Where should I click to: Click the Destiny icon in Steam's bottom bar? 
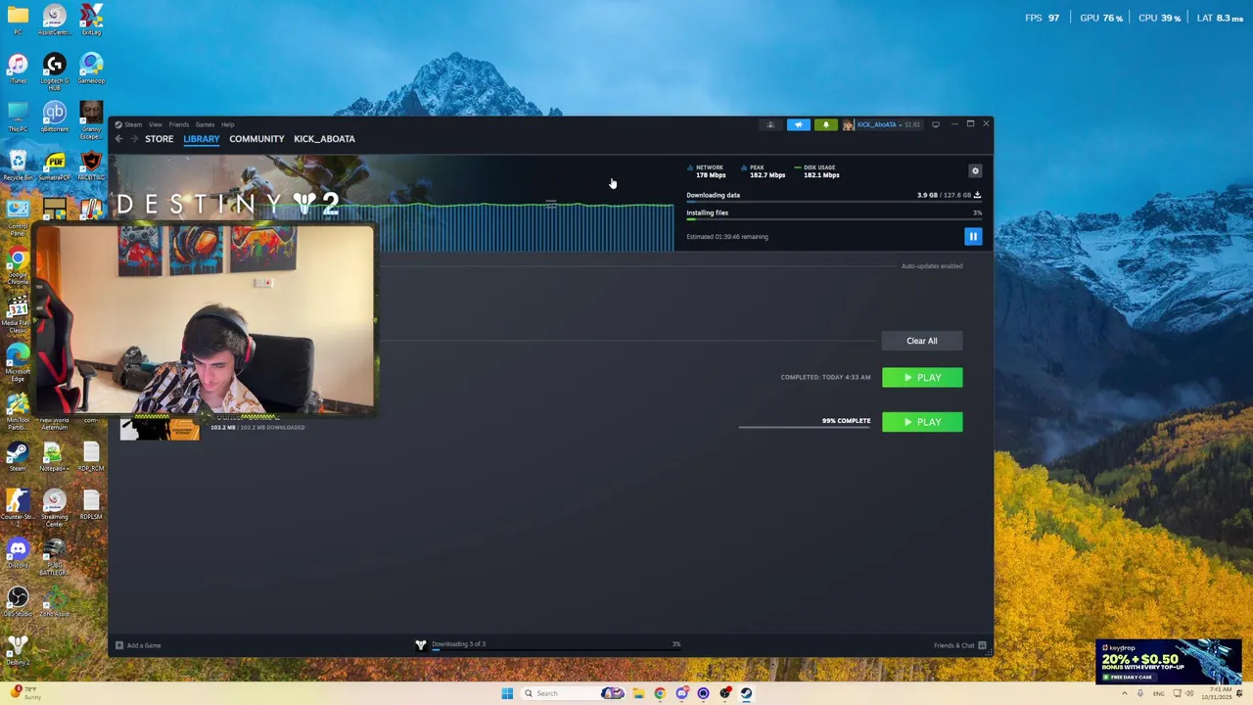click(421, 644)
